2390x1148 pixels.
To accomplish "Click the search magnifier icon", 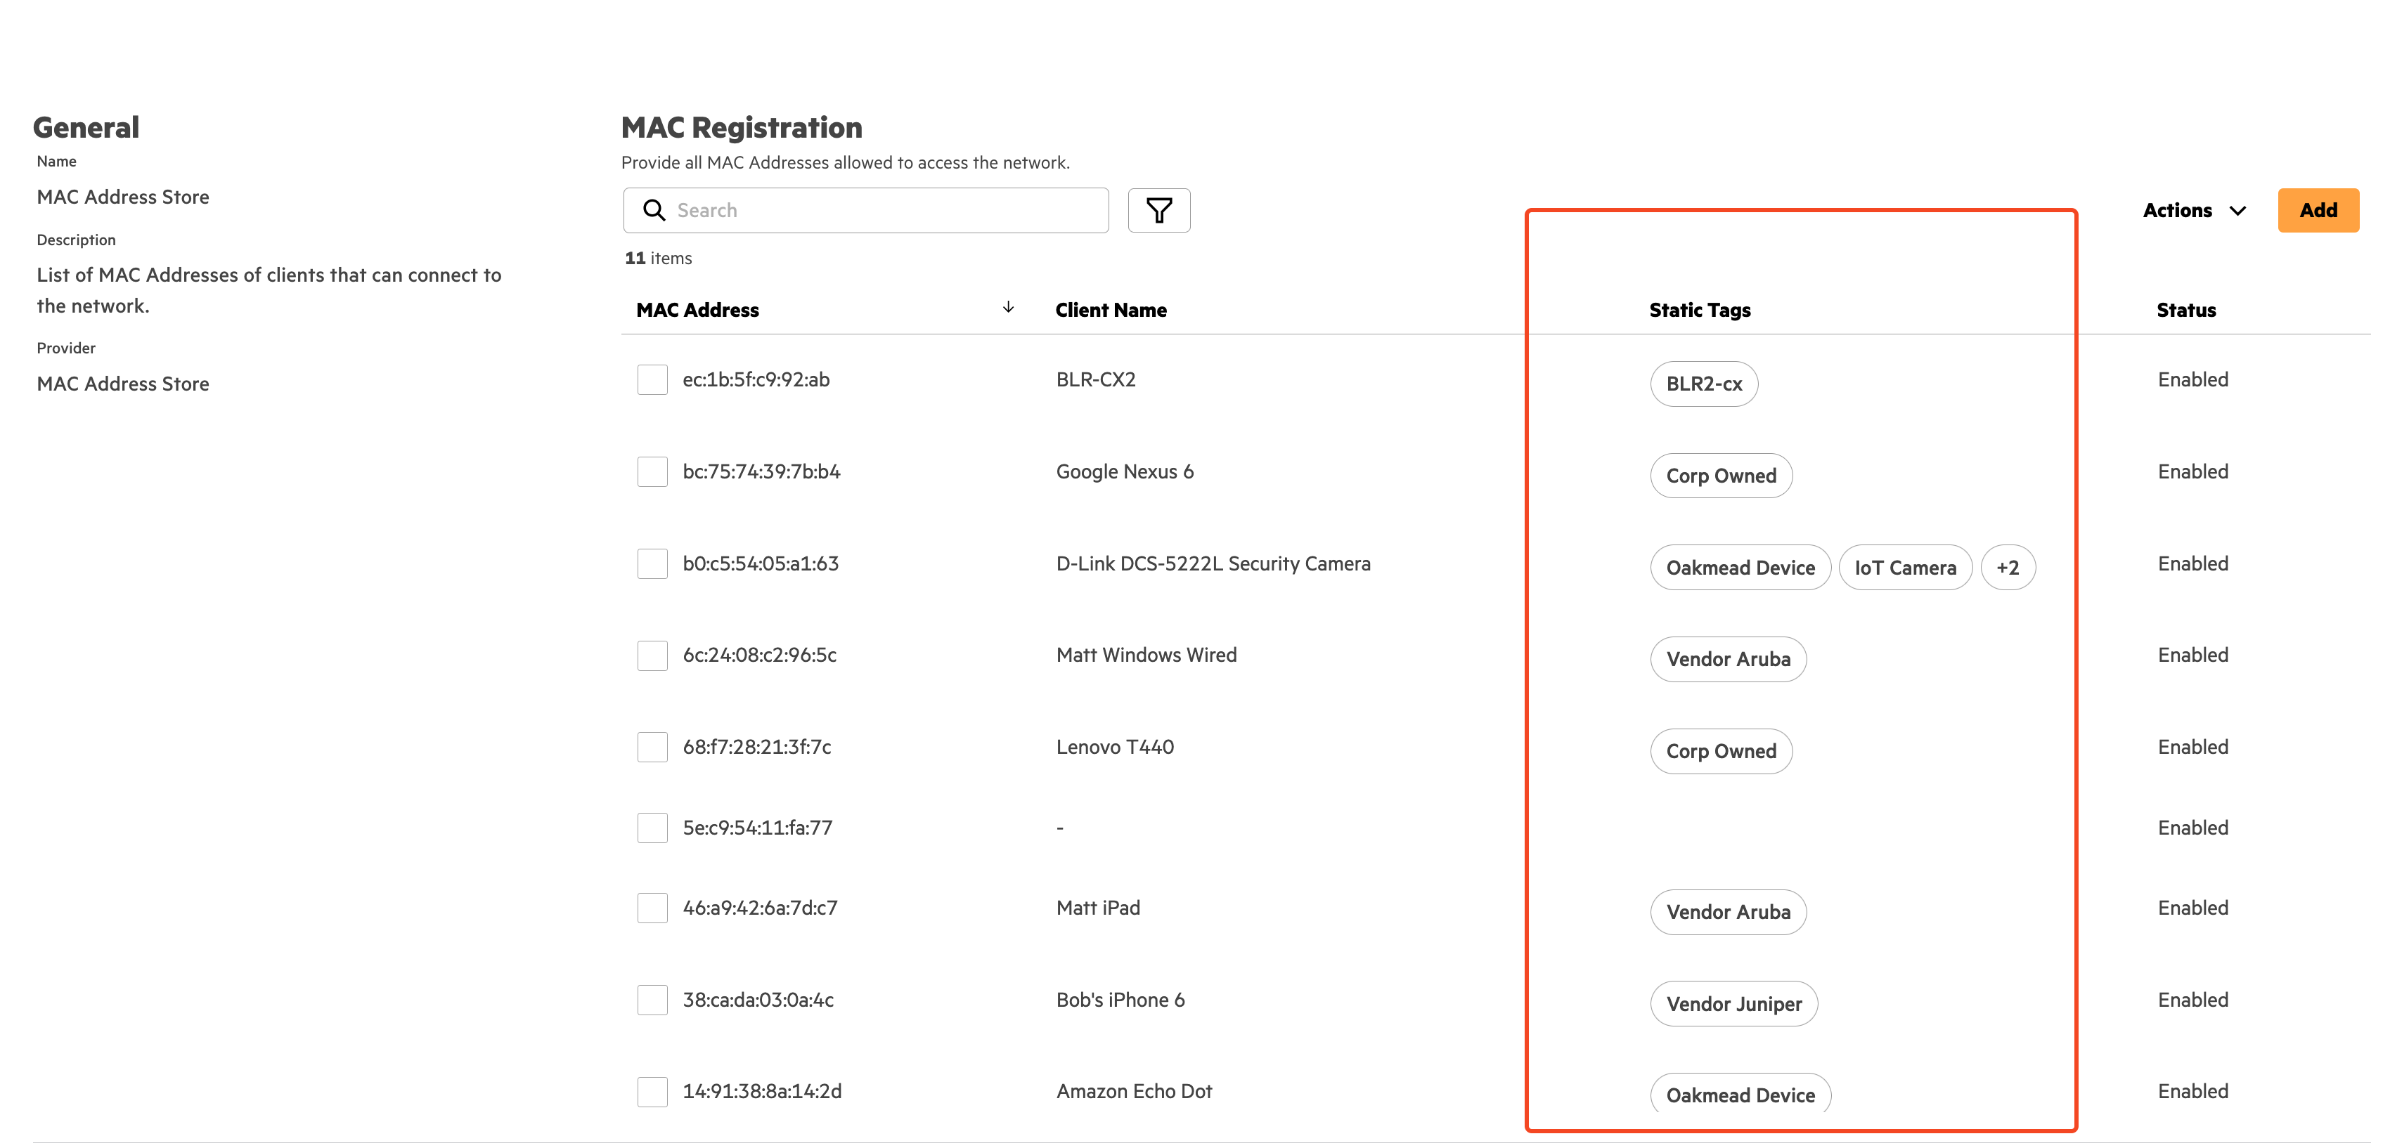I will [x=654, y=211].
